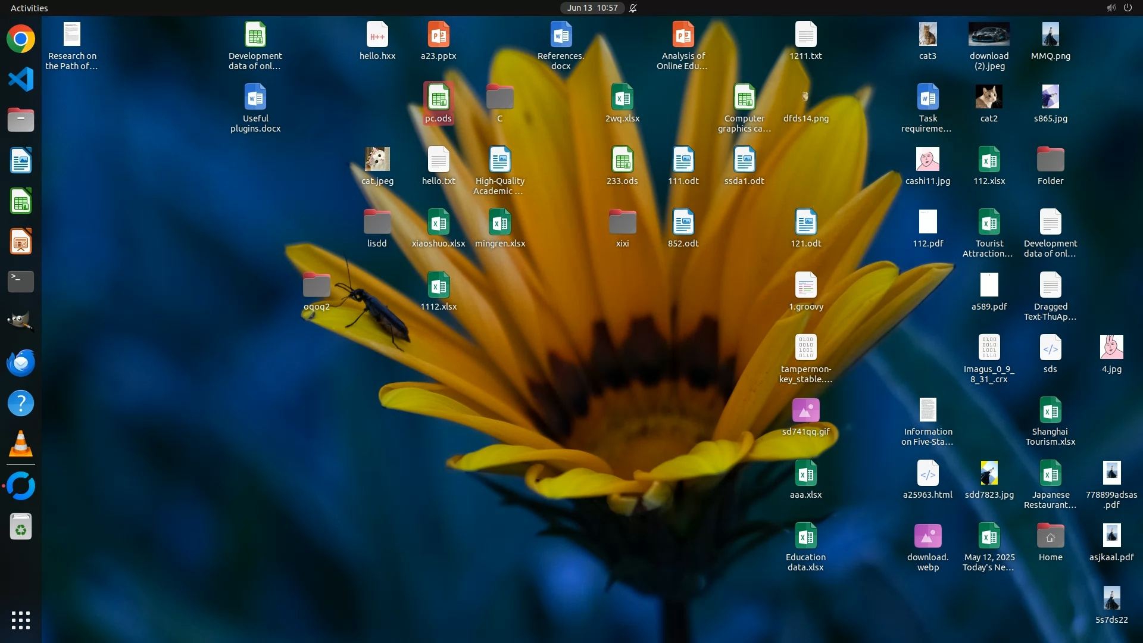Select the Home folder on desktop
The height and width of the screenshot is (643, 1143).
[1050, 536]
